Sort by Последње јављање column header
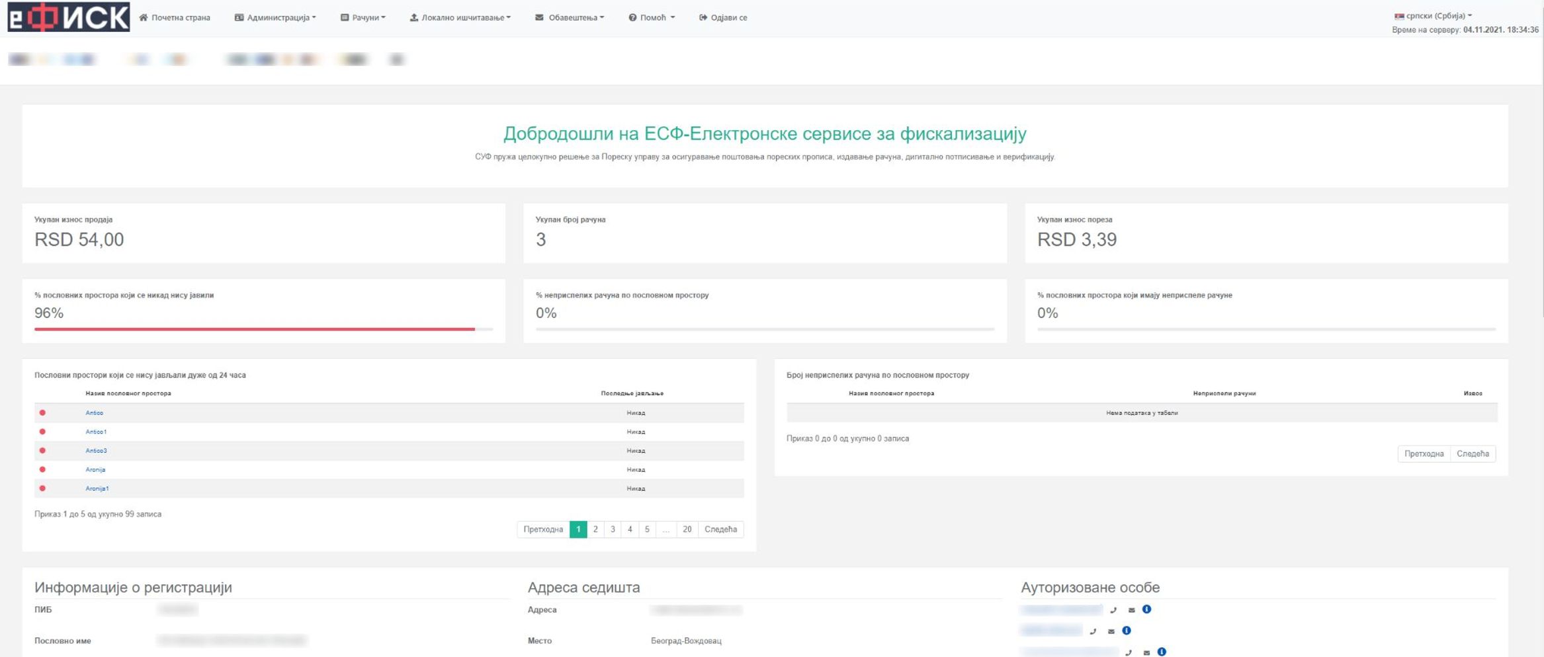This screenshot has width=1544, height=657. click(632, 394)
